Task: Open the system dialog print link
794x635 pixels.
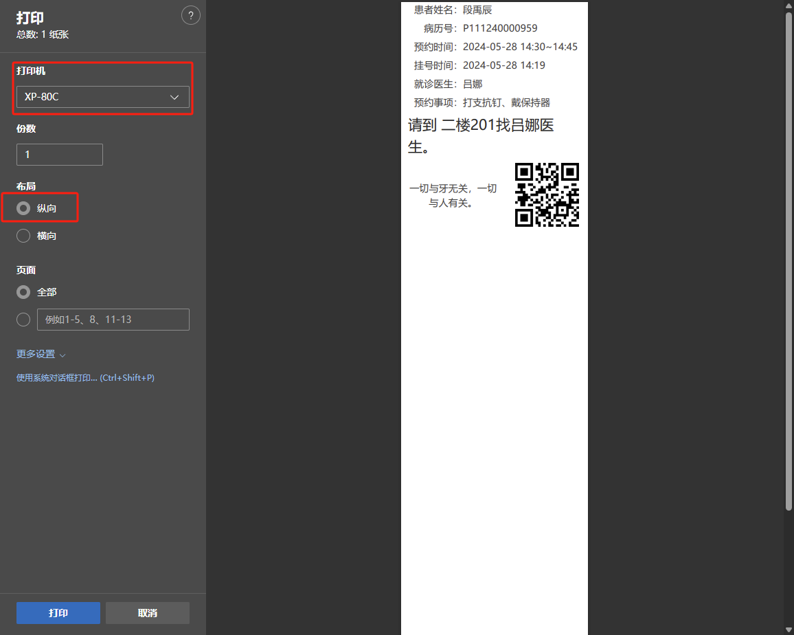Action: pyautogui.click(x=85, y=378)
